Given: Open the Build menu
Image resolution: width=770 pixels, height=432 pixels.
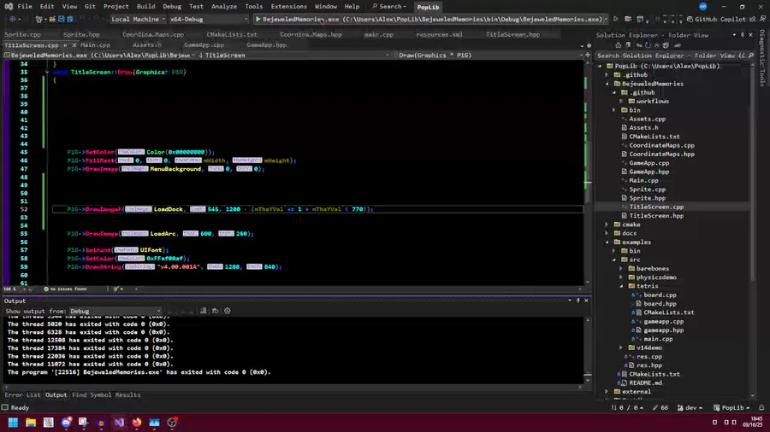Looking at the screenshot, I should coord(145,6).
